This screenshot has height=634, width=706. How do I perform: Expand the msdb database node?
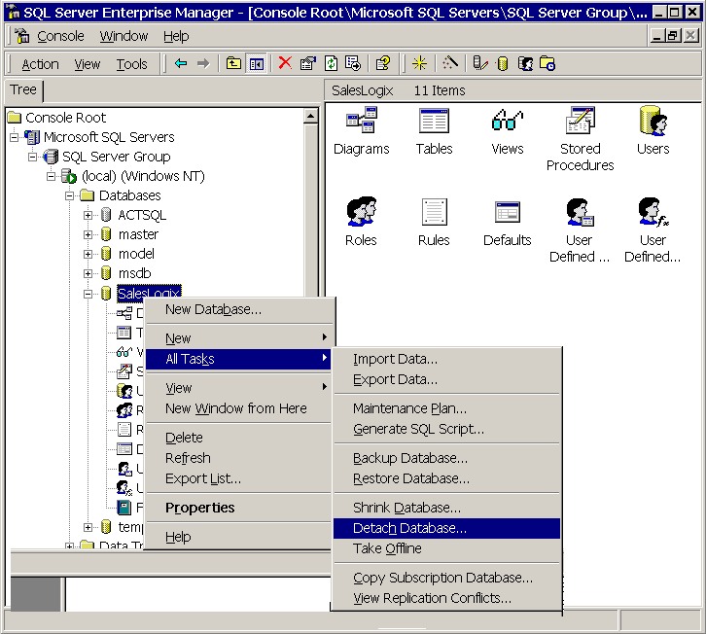[88, 273]
